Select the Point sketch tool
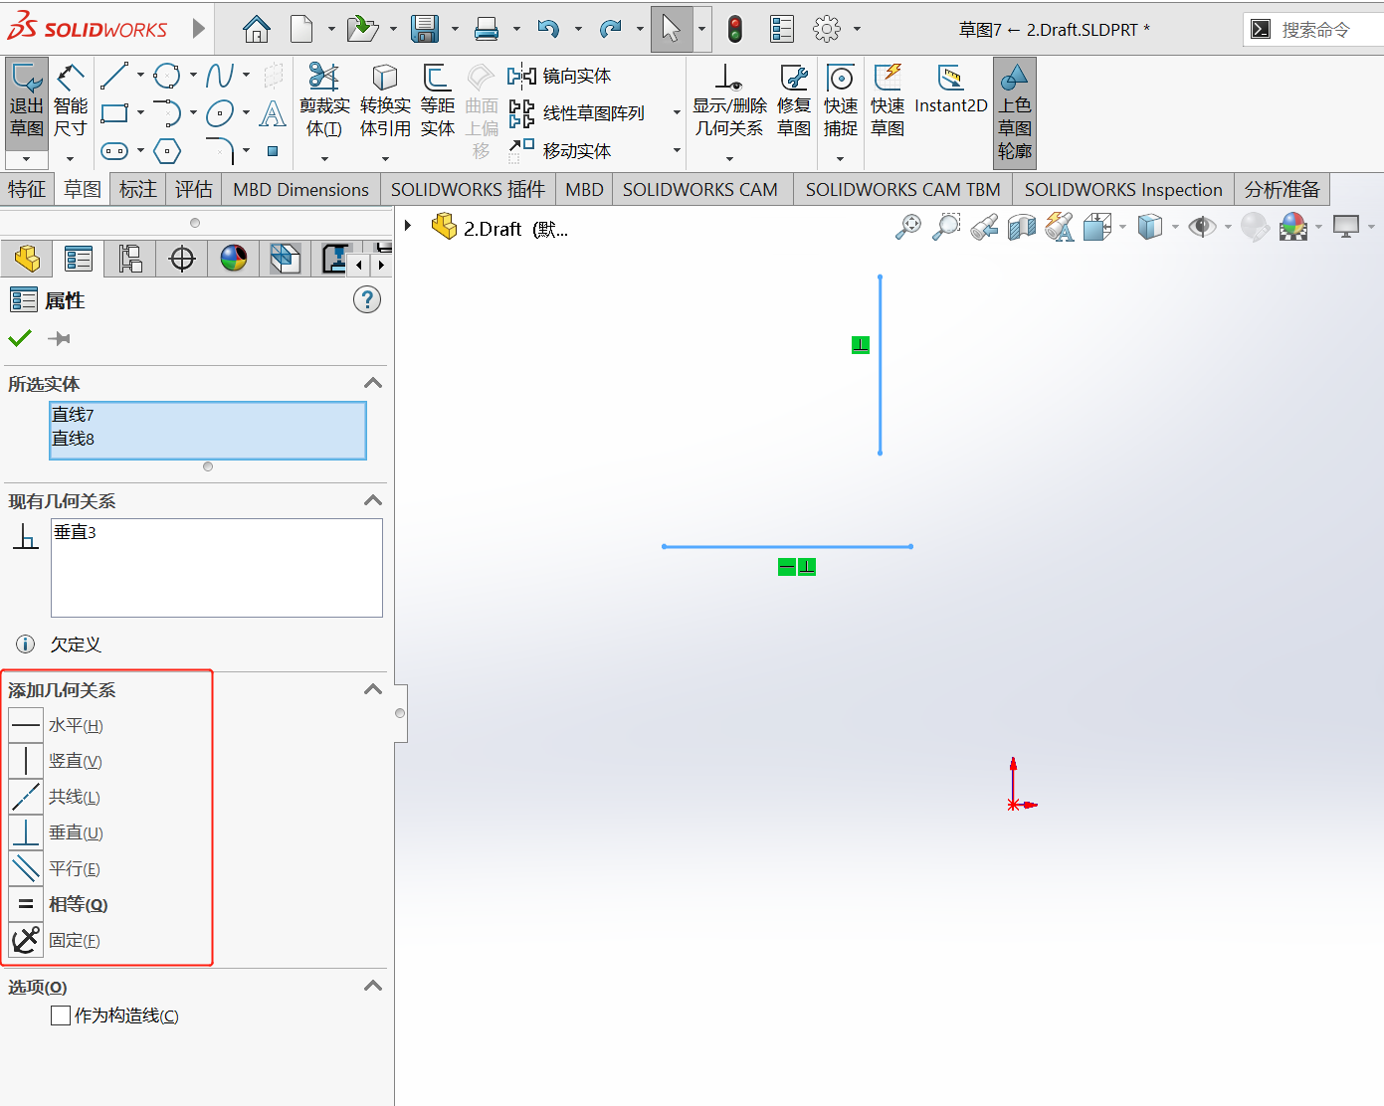 pyautogui.click(x=273, y=151)
